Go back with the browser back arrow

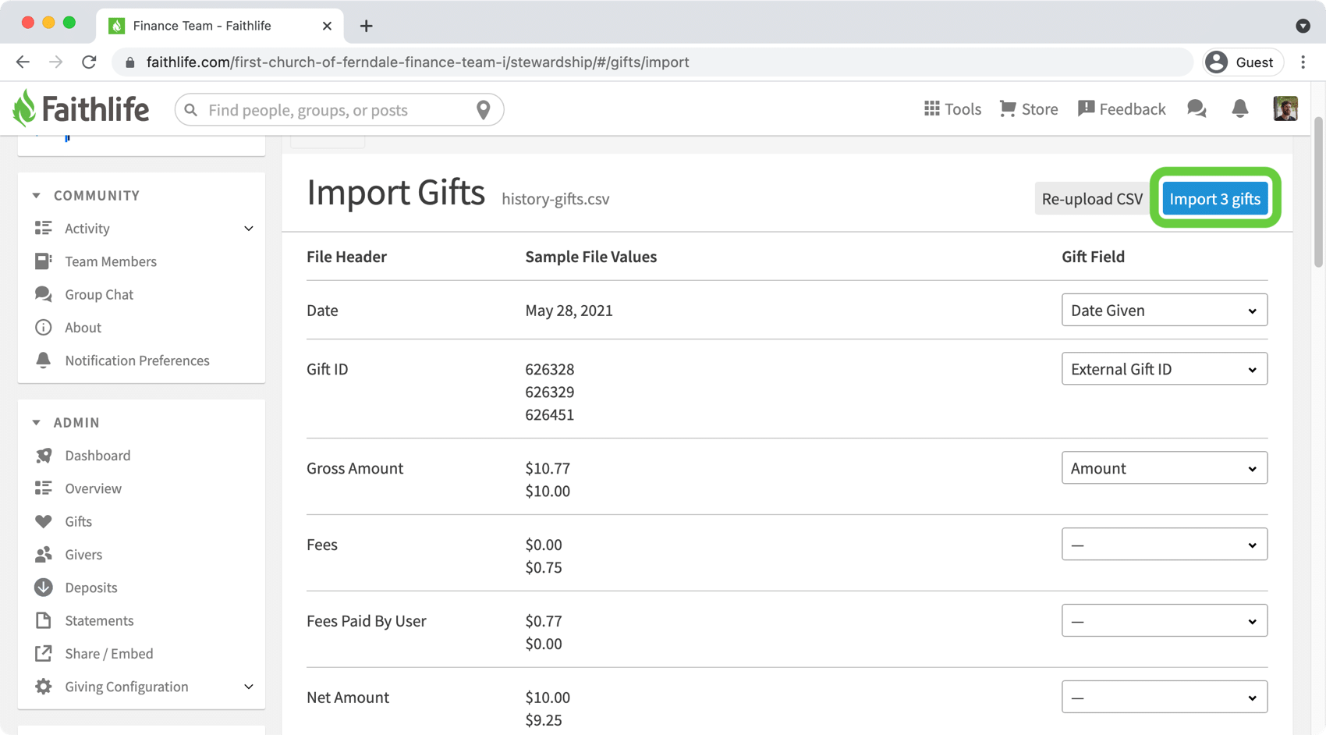23,62
